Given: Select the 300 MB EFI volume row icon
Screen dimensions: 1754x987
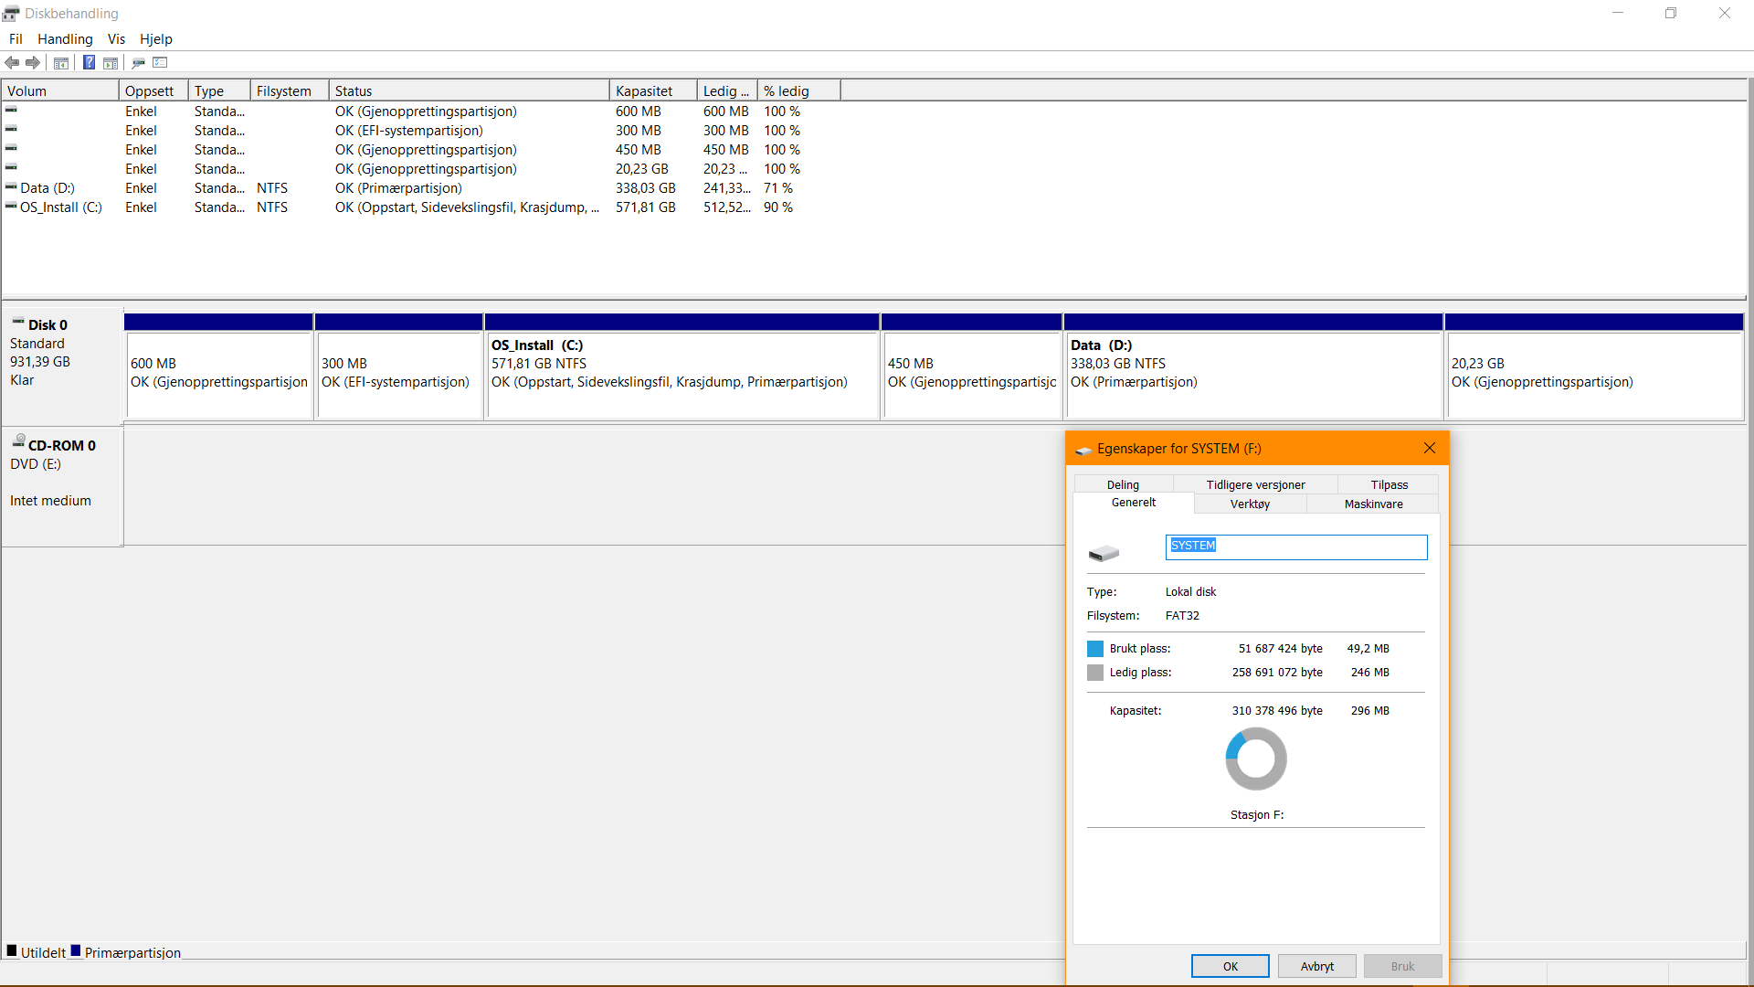Looking at the screenshot, I should [11, 129].
